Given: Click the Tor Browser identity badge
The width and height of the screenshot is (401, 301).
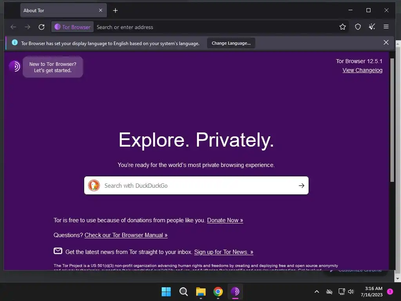Looking at the screenshot, I should coord(72,27).
